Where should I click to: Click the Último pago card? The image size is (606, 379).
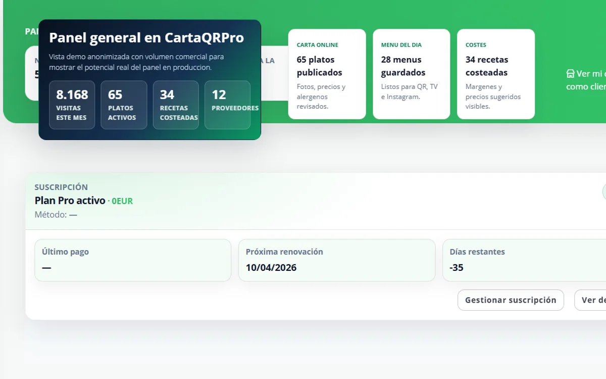click(133, 260)
